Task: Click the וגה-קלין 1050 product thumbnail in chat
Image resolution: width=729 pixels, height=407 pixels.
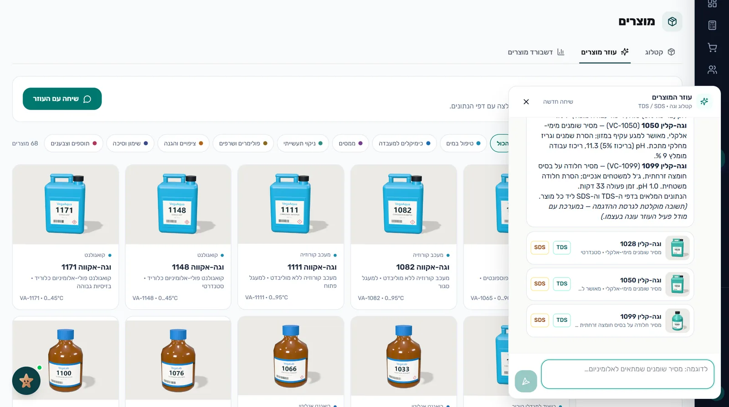Action: click(677, 284)
